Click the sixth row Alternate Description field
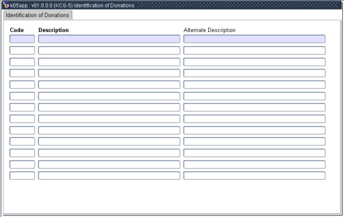The width and height of the screenshot is (344, 217). click(254, 96)
